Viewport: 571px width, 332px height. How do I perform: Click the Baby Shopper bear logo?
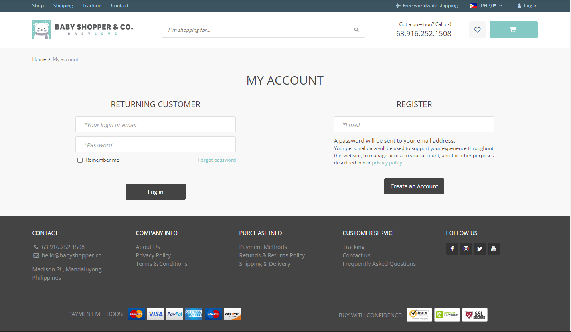tap(42, 30)
